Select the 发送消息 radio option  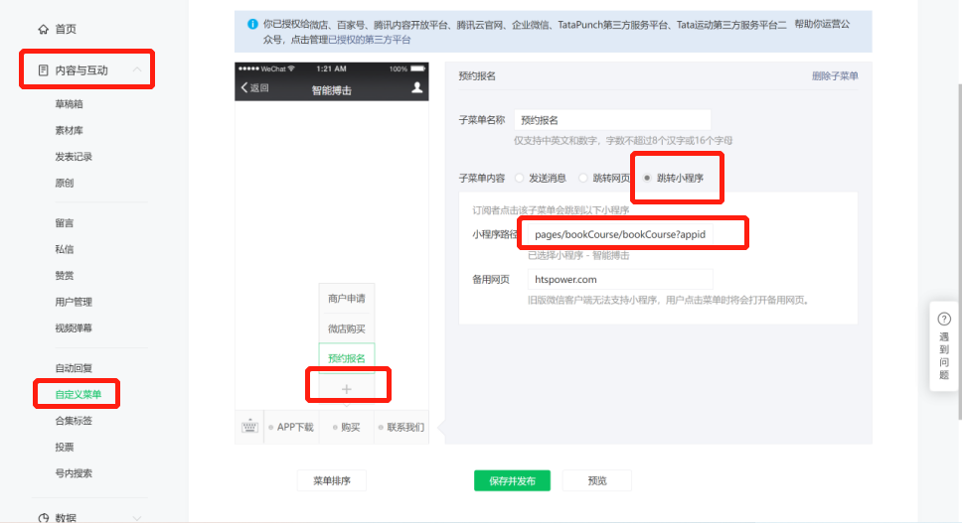(x=519, y=178)
